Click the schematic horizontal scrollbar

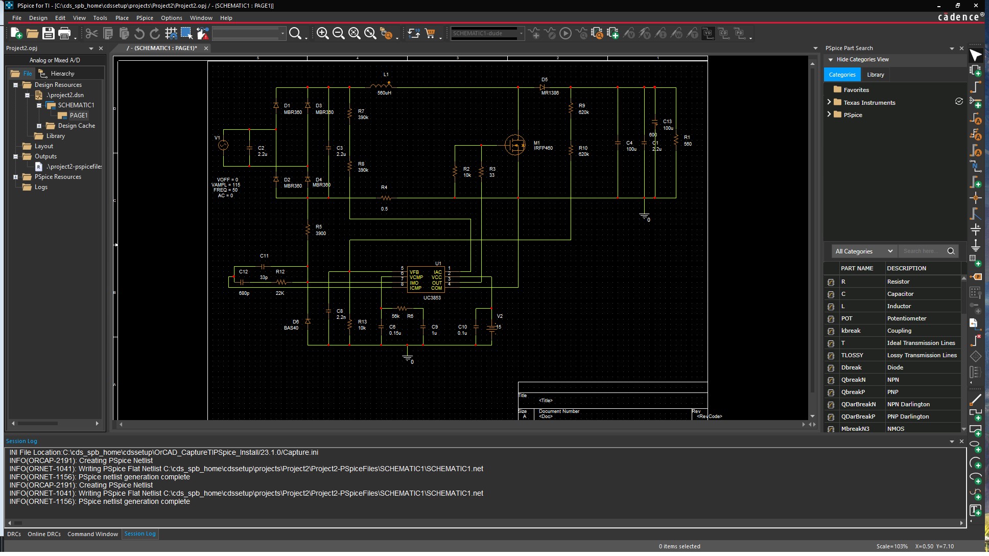pos(462,424)
